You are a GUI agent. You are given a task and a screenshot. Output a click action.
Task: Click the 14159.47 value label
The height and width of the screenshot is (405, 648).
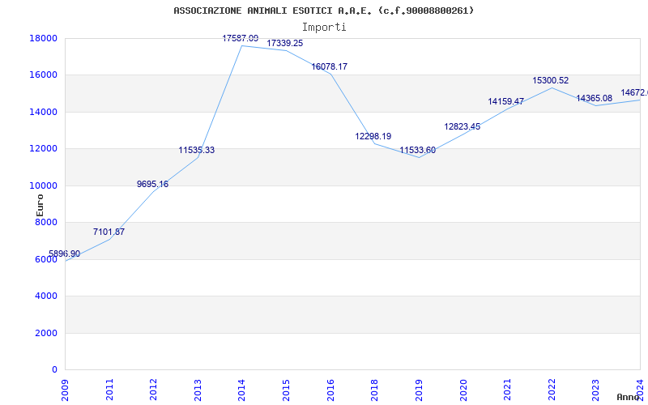point(505,101)
